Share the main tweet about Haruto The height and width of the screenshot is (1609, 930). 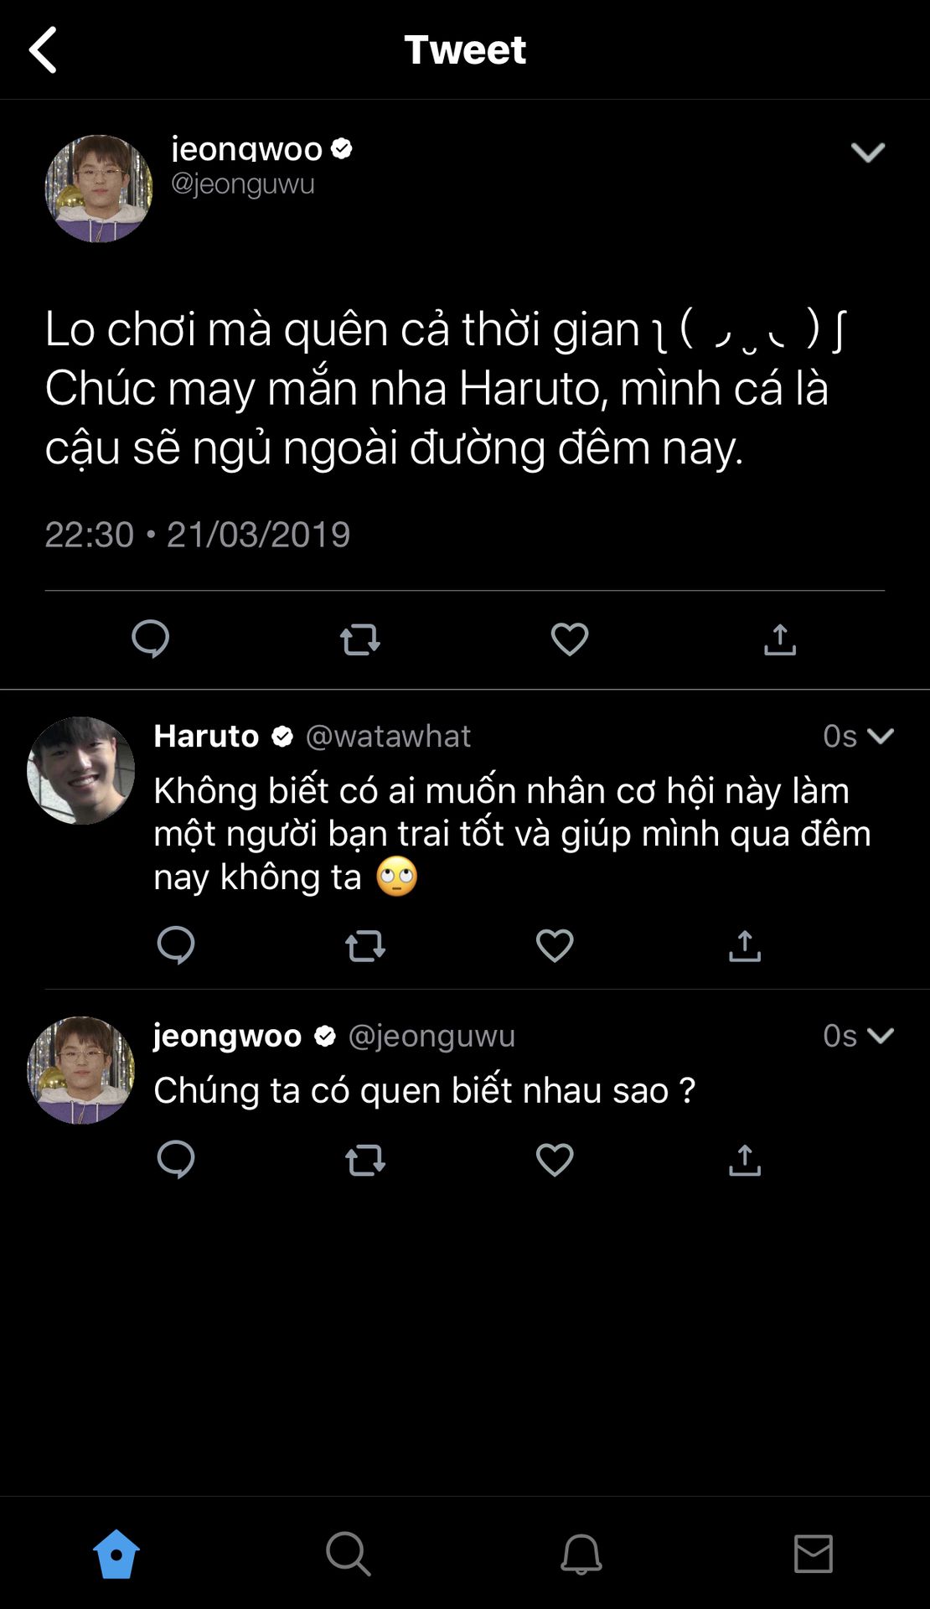(x=779, y=639)
